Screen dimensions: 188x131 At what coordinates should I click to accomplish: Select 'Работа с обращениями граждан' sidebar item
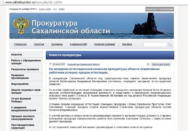click(26, 62)
